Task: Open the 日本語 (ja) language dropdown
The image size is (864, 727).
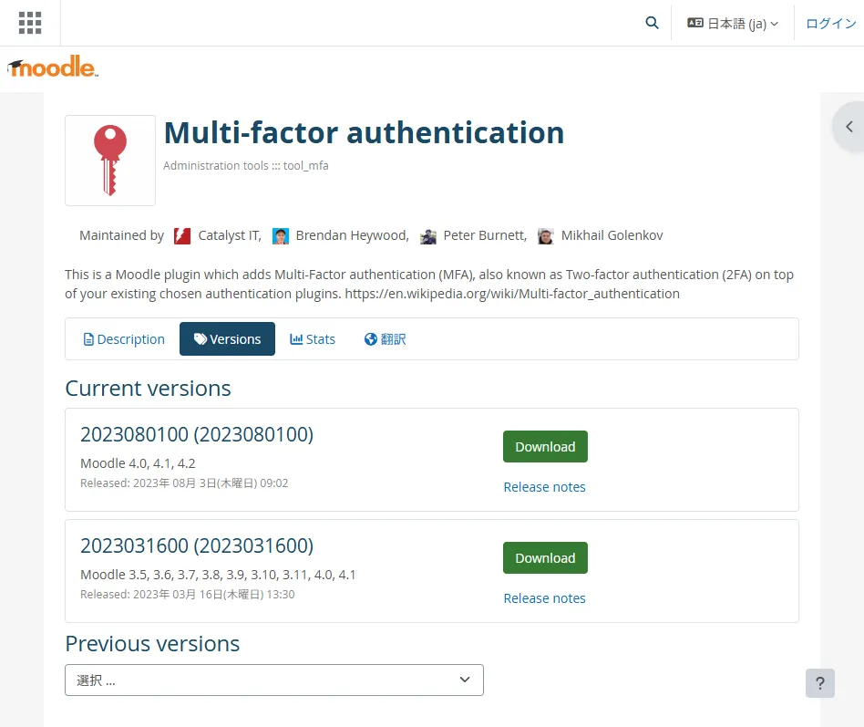Action: (x=733, y=23)
